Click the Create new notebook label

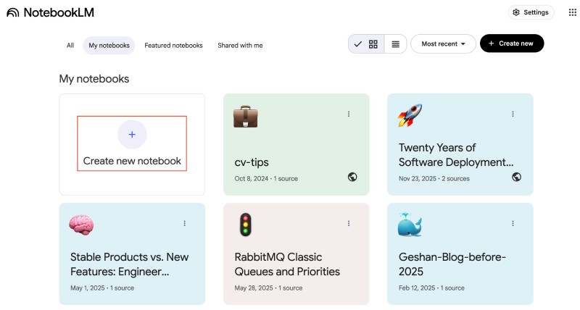click(132, 161)
